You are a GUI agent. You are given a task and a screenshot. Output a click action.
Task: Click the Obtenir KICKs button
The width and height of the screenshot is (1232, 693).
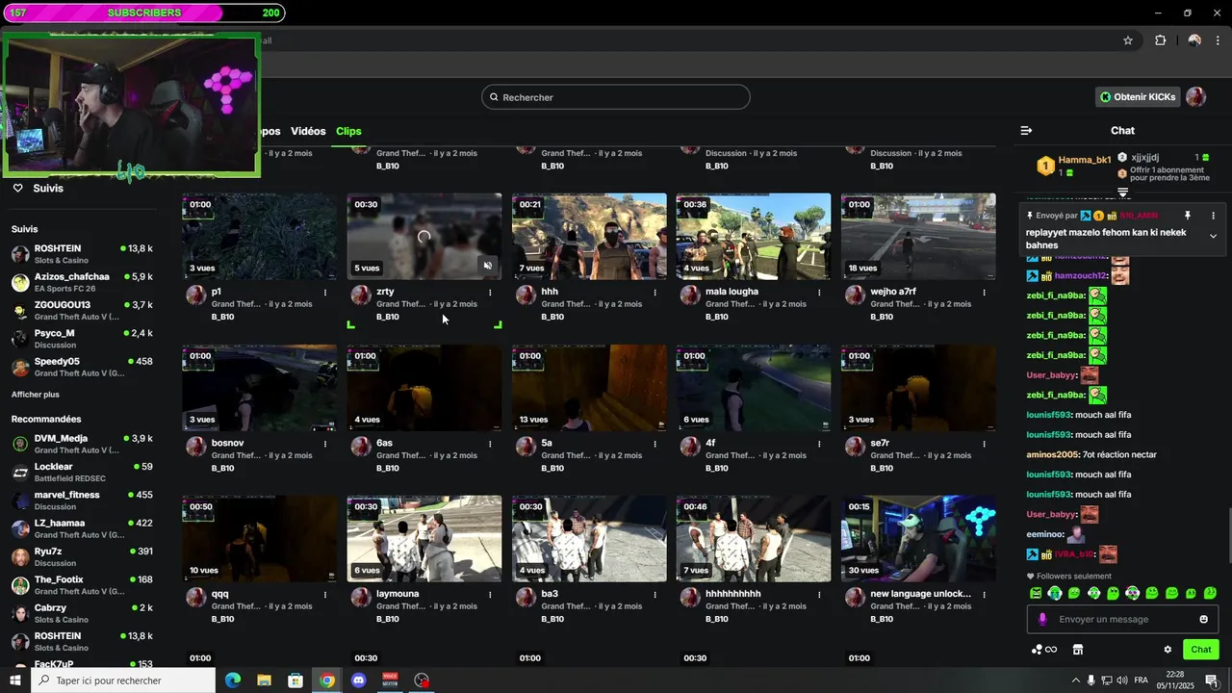[x=1138, y=97]
